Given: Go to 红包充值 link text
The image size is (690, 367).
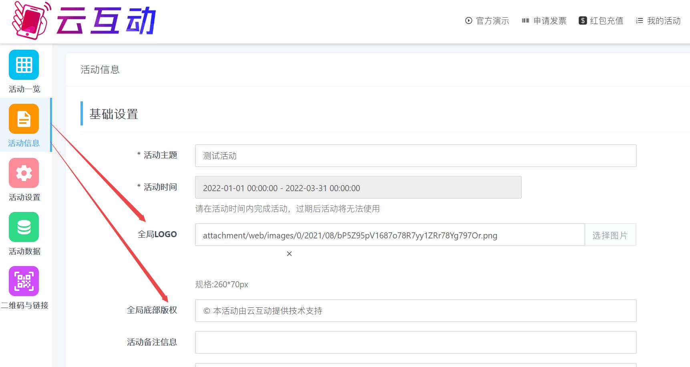Looking at the screenshot, I should [x=606, y=21].
